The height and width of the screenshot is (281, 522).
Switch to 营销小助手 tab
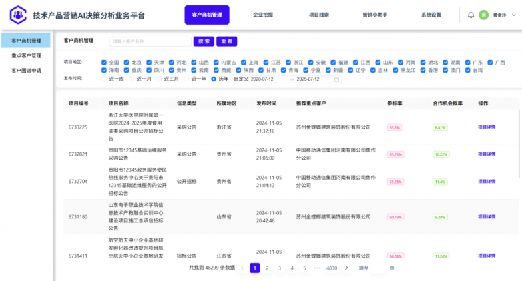375,15
